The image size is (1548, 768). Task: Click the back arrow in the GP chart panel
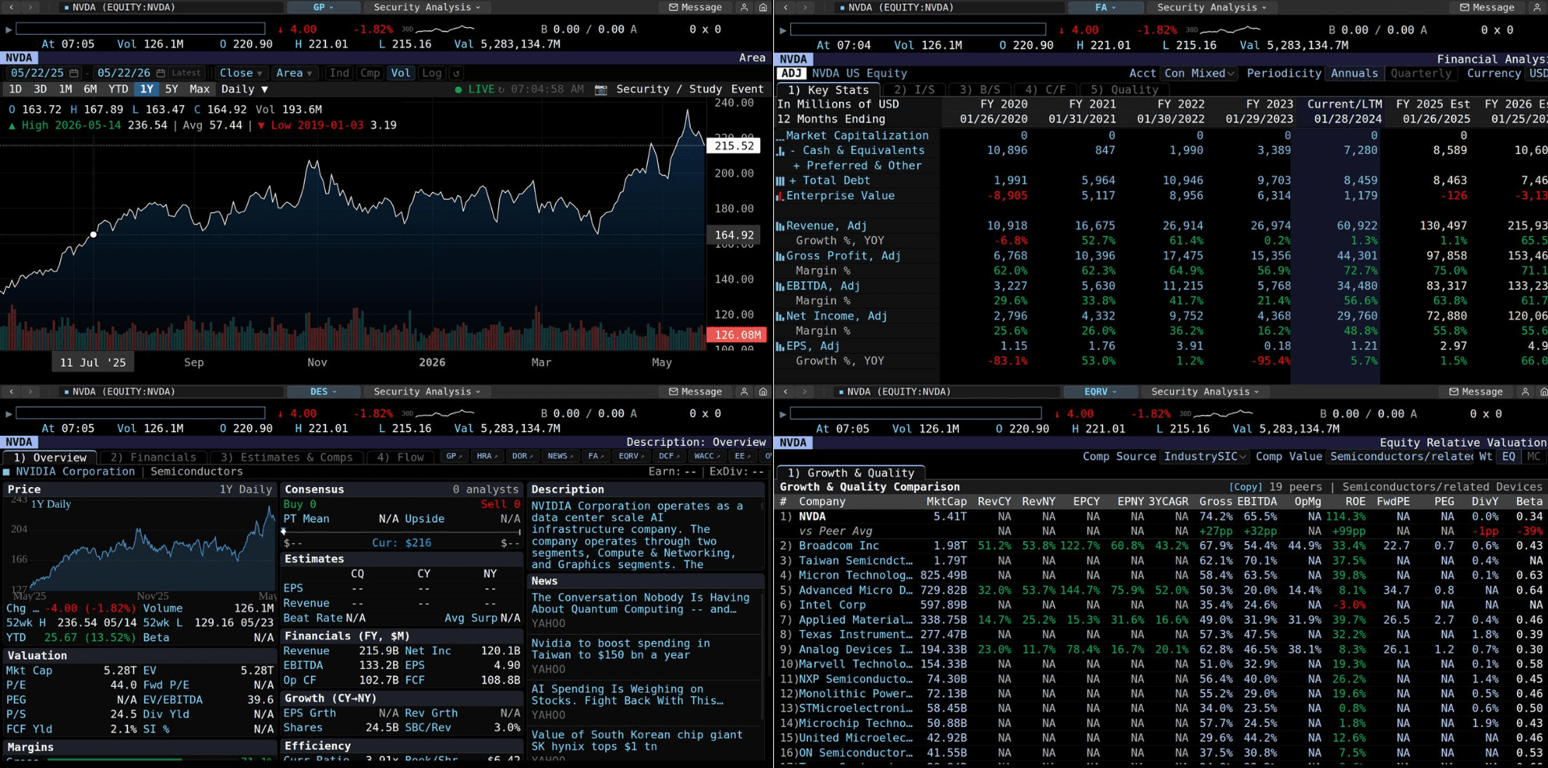[x=12, y=7]
